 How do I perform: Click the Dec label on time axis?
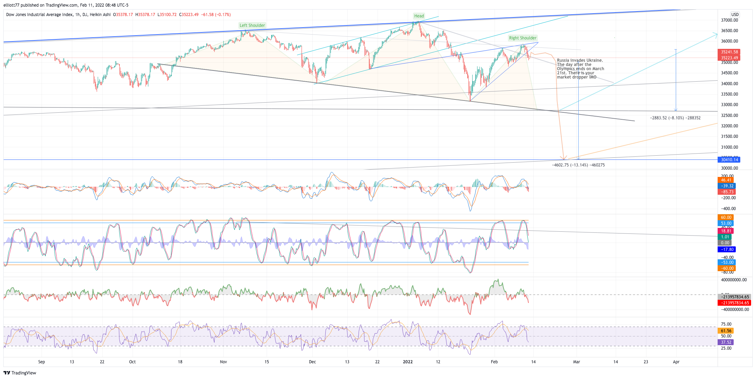click(312, 362)
